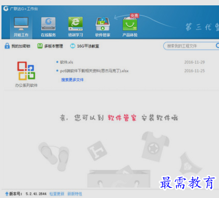Open the 在线服务 icon
This screenshot has width=219, height=198.
[x=48, y=24]
